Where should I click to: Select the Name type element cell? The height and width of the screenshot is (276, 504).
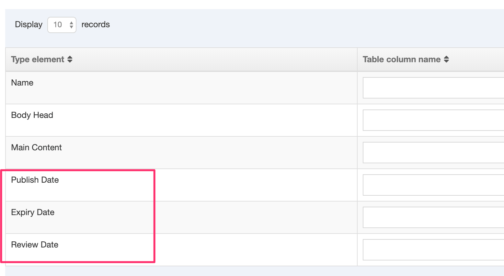pos(22,83)
